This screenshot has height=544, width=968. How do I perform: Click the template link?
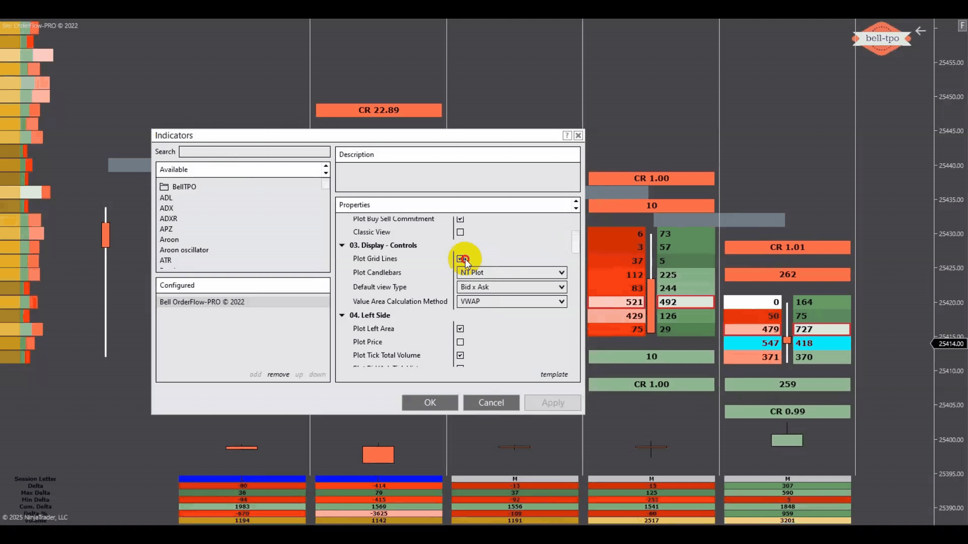(554, 374)
